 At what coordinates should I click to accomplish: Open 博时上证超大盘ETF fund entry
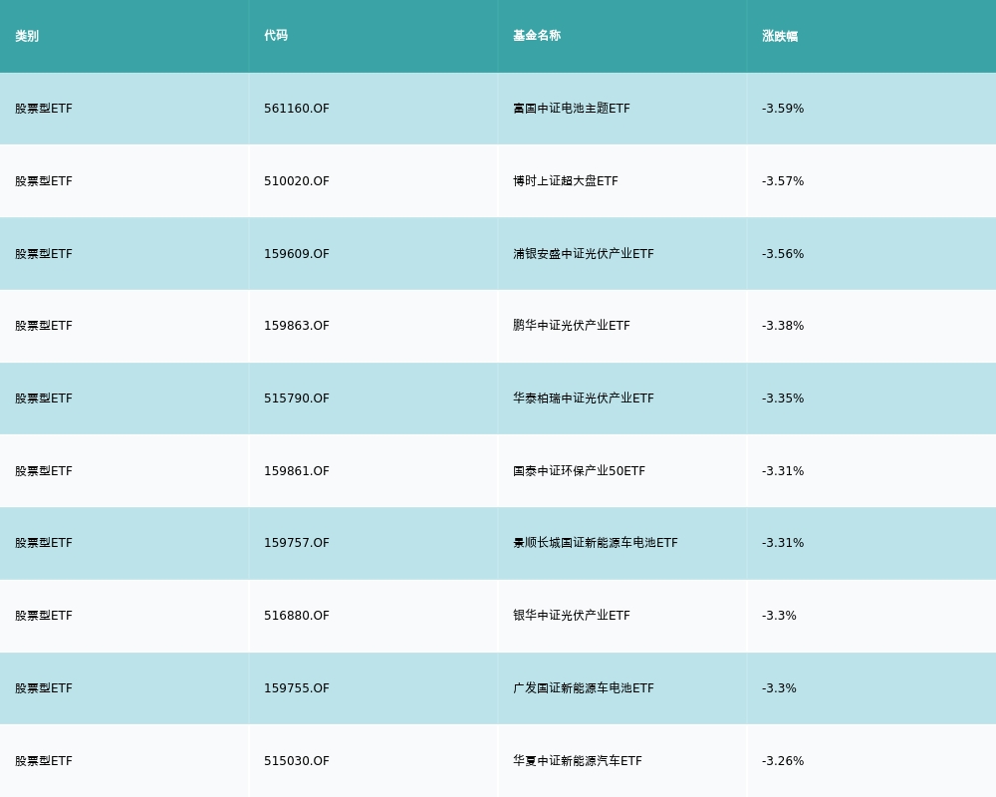[x=566, y=181]
